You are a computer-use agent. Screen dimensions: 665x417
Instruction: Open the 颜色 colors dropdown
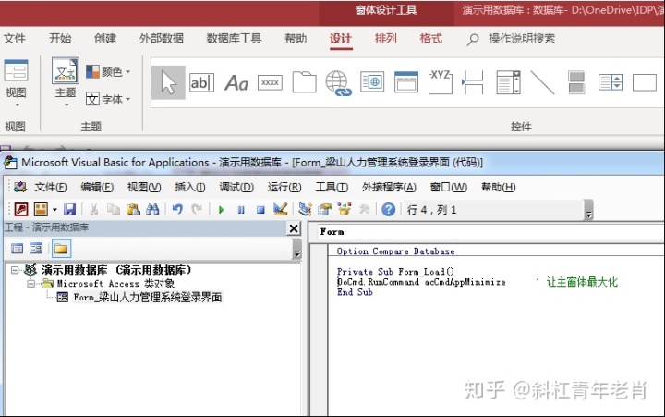point(109,72)
